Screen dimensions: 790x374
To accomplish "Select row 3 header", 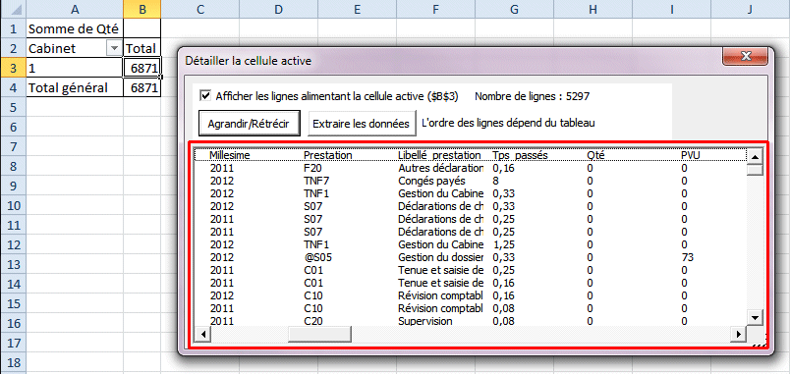I will pyautogui.click(x=13, y=68).
